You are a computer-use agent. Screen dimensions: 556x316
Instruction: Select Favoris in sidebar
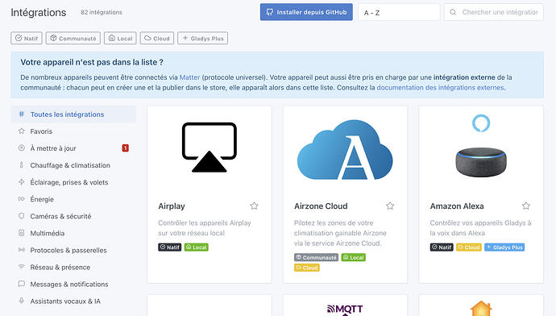pos(73,131)
